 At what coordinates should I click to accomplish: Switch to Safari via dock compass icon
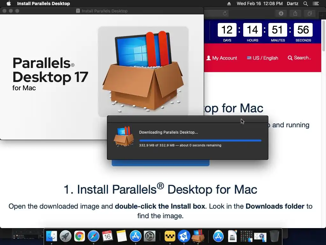point(94,236)
